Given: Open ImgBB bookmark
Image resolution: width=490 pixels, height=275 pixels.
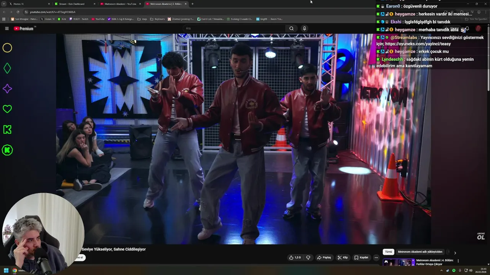Looking at the screenshot, I should pos(269,19).
